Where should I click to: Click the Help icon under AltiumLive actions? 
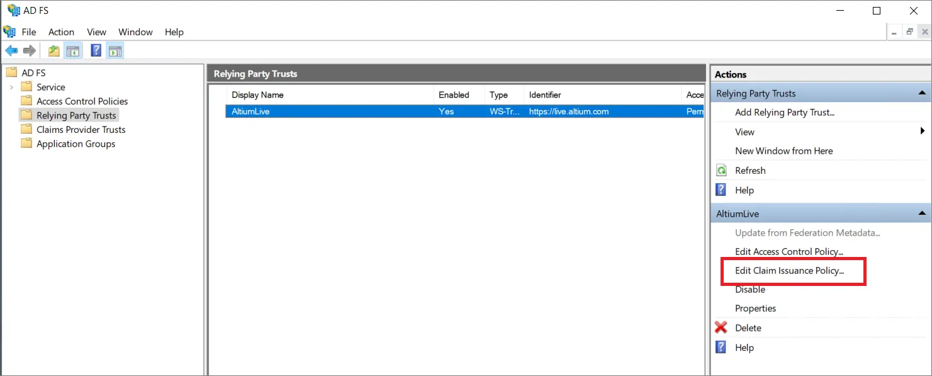tap(721, 347)
